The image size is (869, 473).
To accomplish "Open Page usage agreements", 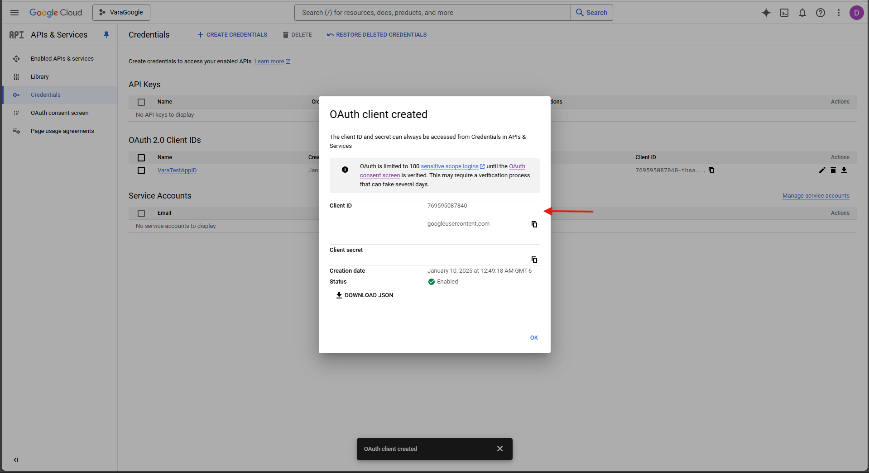I will point(62,131).
